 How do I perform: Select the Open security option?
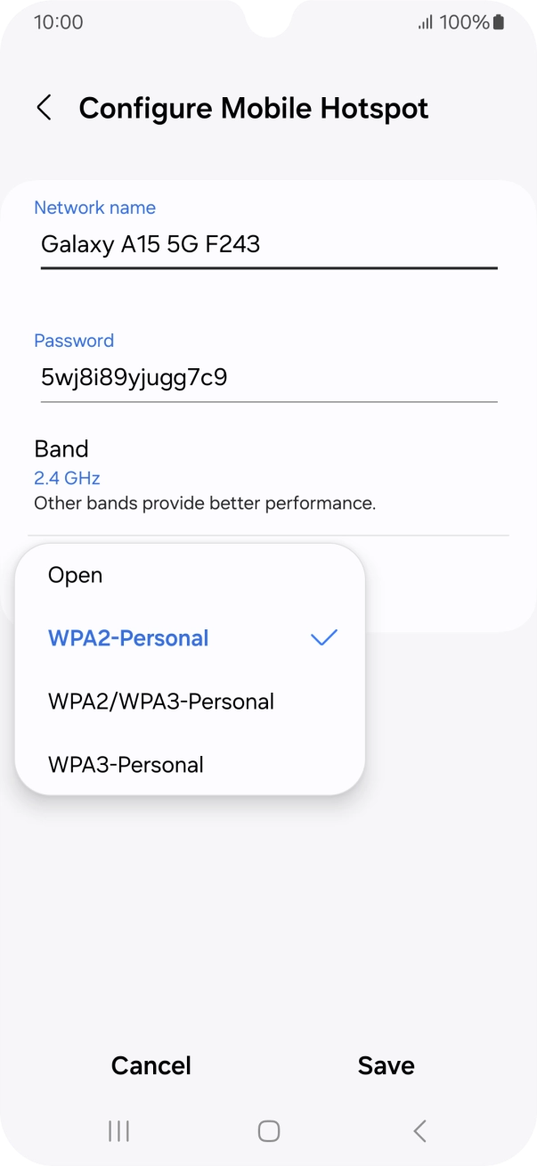point(76,574)
